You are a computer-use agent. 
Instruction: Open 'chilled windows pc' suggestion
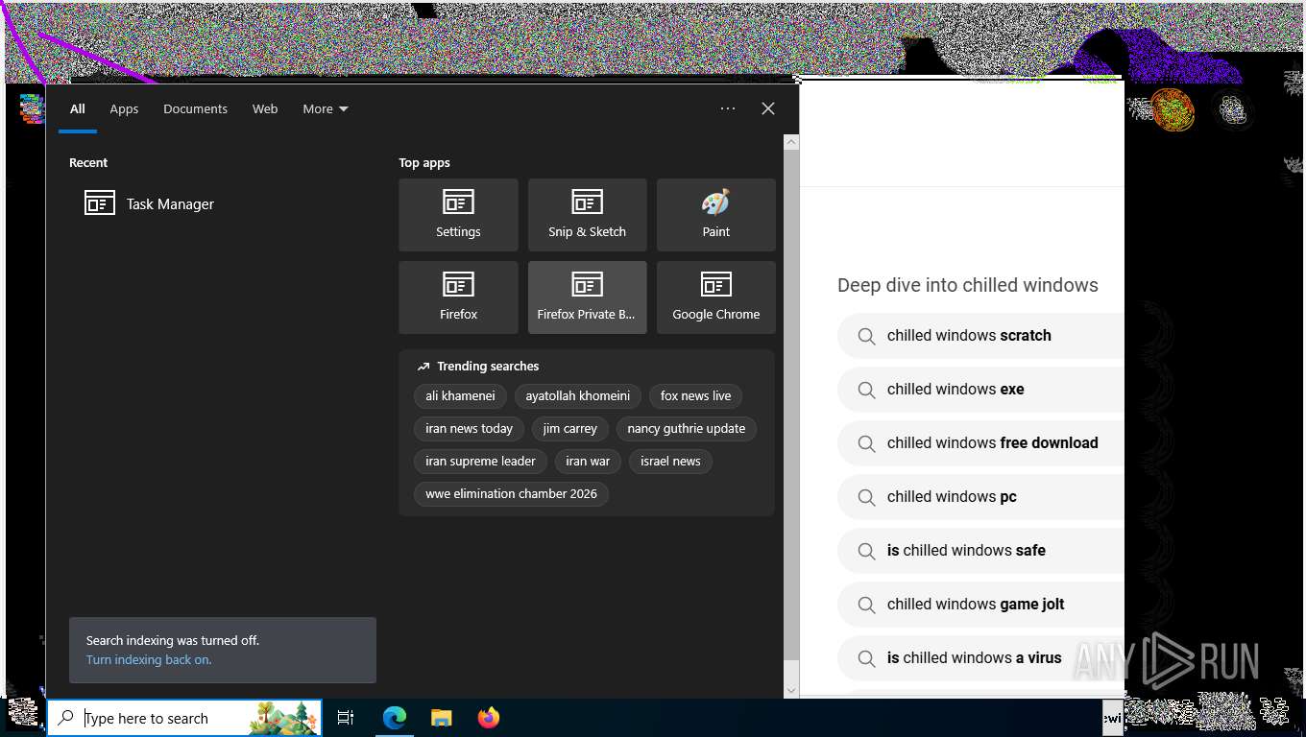pyautogui.click(x=980, y=497)
